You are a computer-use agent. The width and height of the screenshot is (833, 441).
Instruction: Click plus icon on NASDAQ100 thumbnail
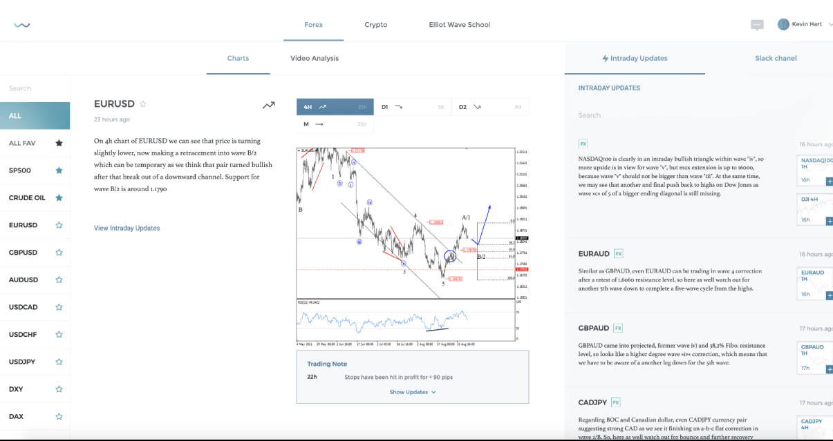[x=829, y=181]
